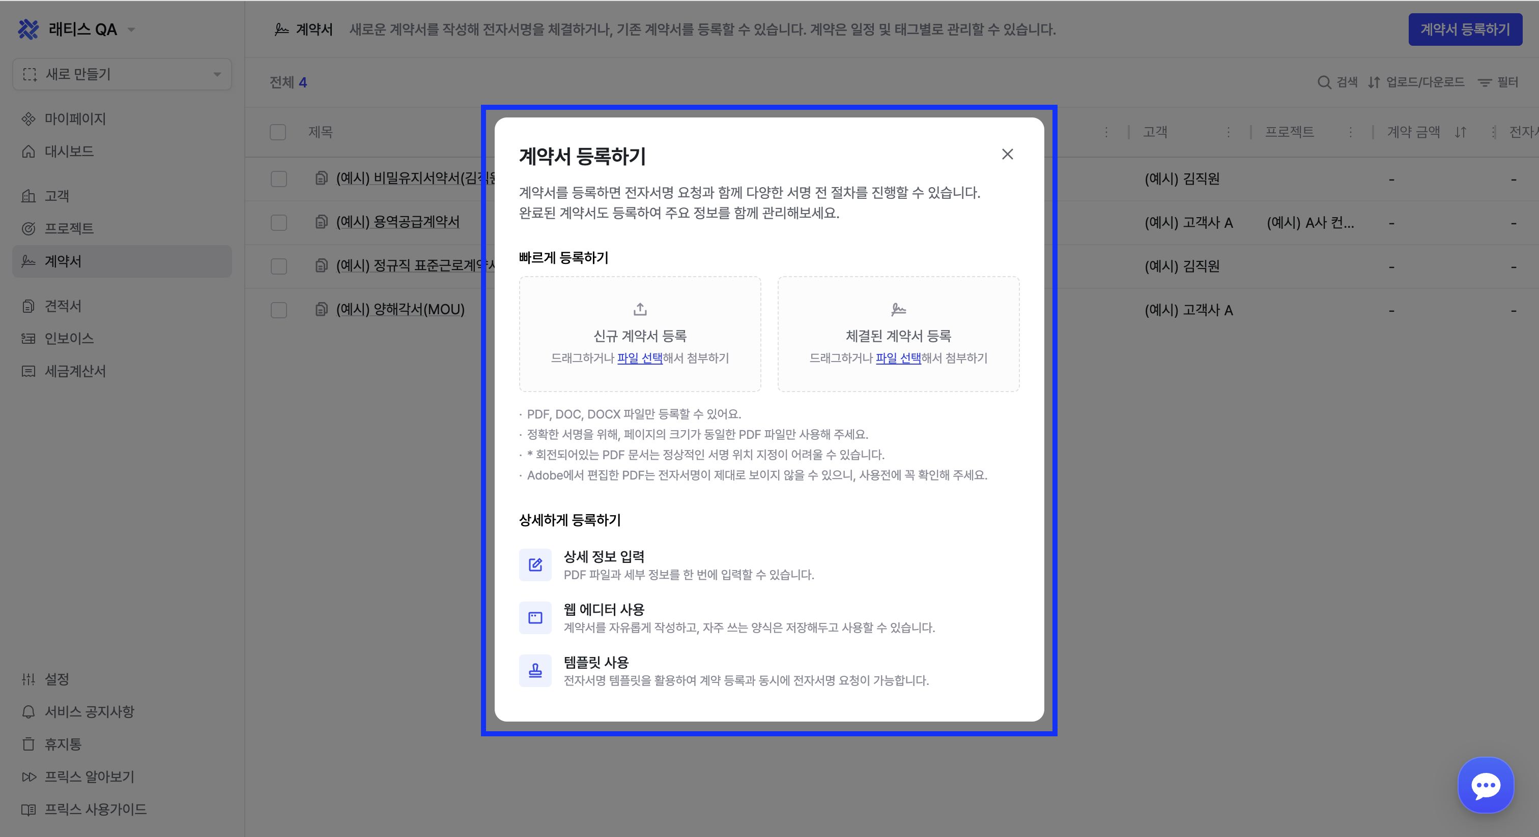Screen dimensions: 1539x837
Task: Click the 필터 filter icon
Action: (x=1484, y=82)
